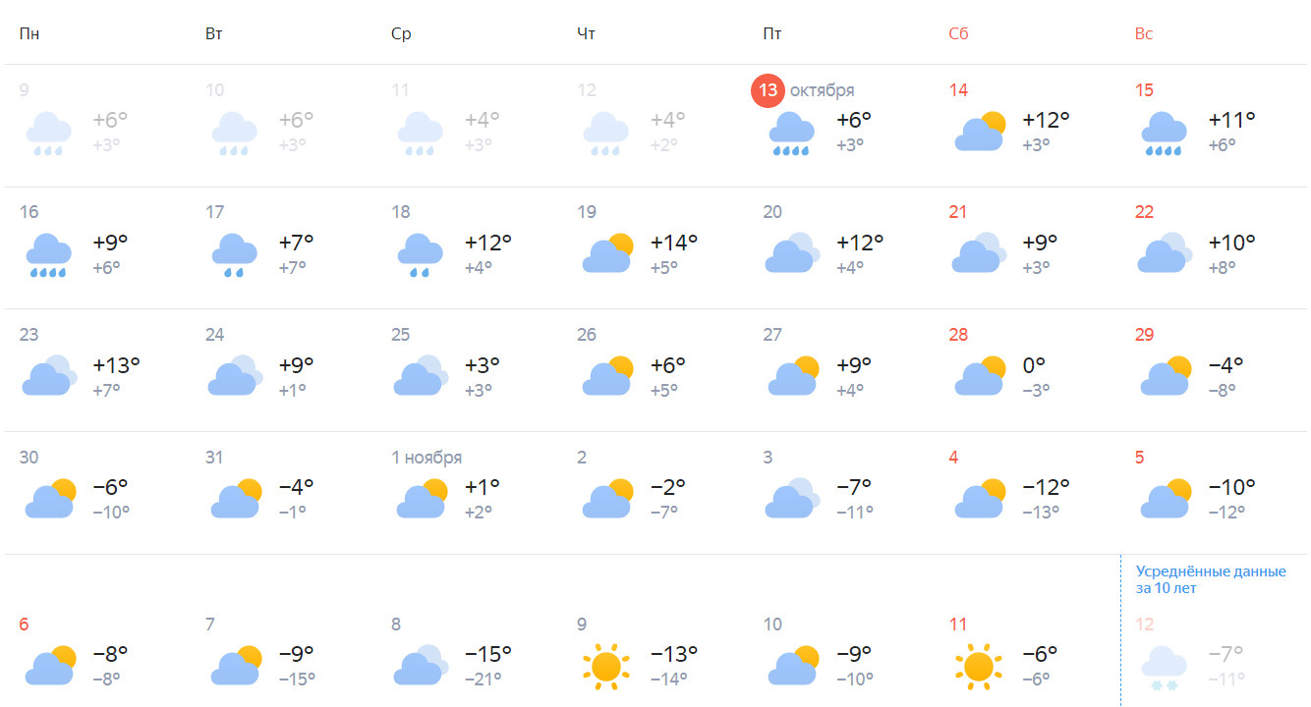Open the forecast for 1 ноября
This screenshot has height=707, width=1311.
click(x=426, y=458)
